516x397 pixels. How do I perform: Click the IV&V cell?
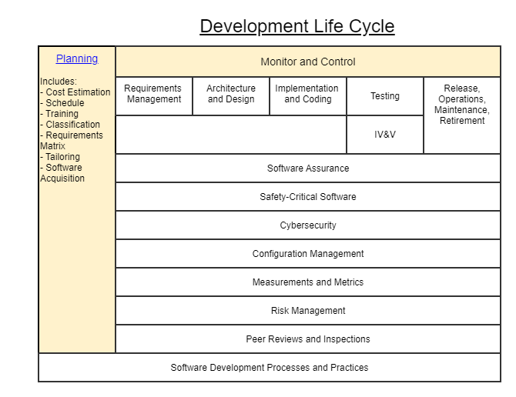click(385, 135)
